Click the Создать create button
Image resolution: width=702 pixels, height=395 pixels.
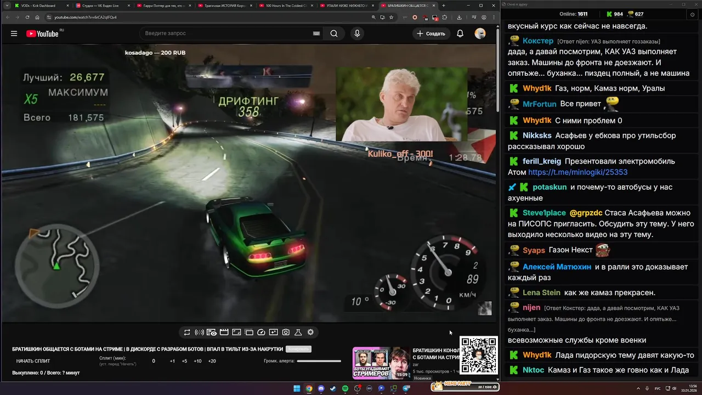click(x=431, y=33)
